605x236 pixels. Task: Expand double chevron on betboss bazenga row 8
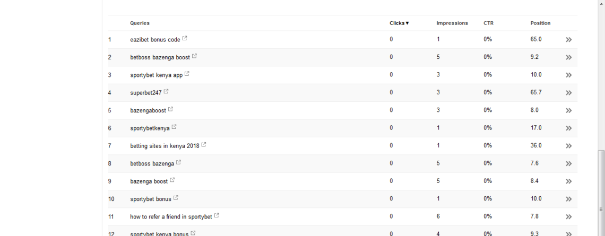(x=569, y=164)
